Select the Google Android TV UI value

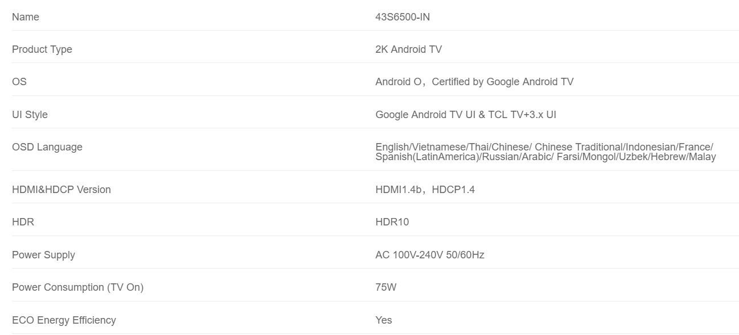465,115
